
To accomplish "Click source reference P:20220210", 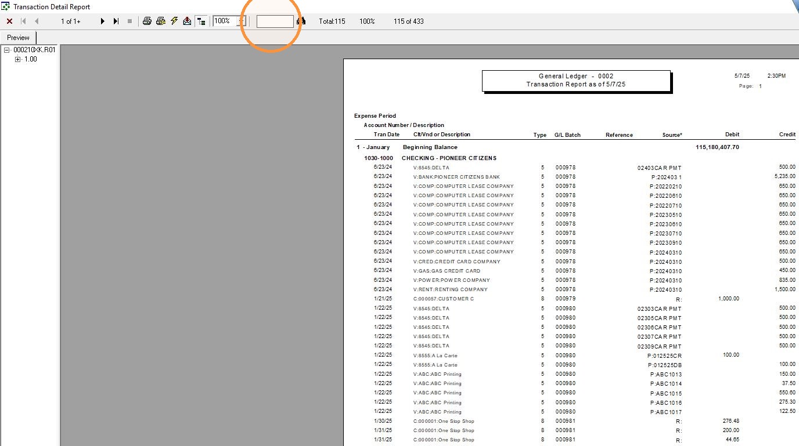I will pyautogui.click(x=665, y=186).
